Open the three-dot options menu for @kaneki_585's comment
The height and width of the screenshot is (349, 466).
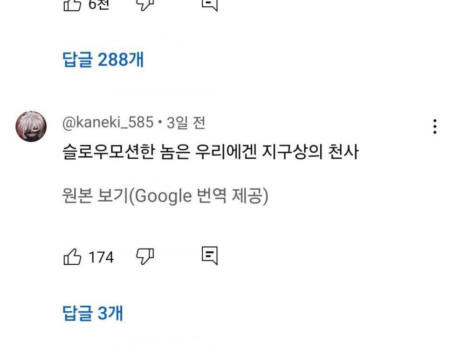pyautogui.click(x=434, y=127)
